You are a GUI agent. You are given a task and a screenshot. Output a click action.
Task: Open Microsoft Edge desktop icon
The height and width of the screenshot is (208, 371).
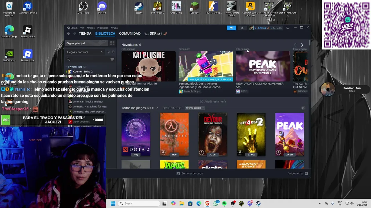(x=9, y=32)
